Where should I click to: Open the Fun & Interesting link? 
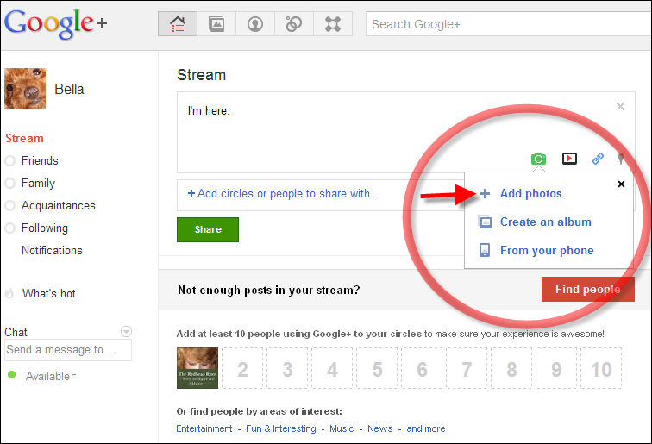click(281, 428)
